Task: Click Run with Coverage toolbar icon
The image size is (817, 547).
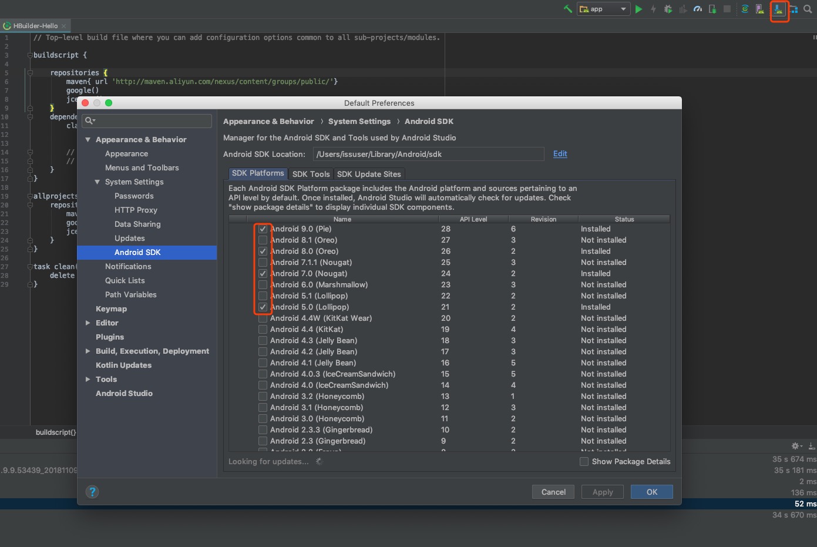Action: (682, 9)
